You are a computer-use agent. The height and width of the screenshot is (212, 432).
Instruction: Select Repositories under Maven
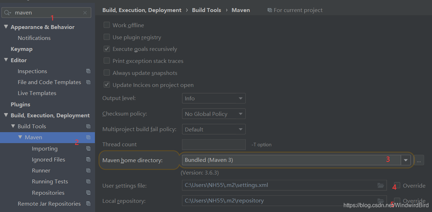click(48, 193)
